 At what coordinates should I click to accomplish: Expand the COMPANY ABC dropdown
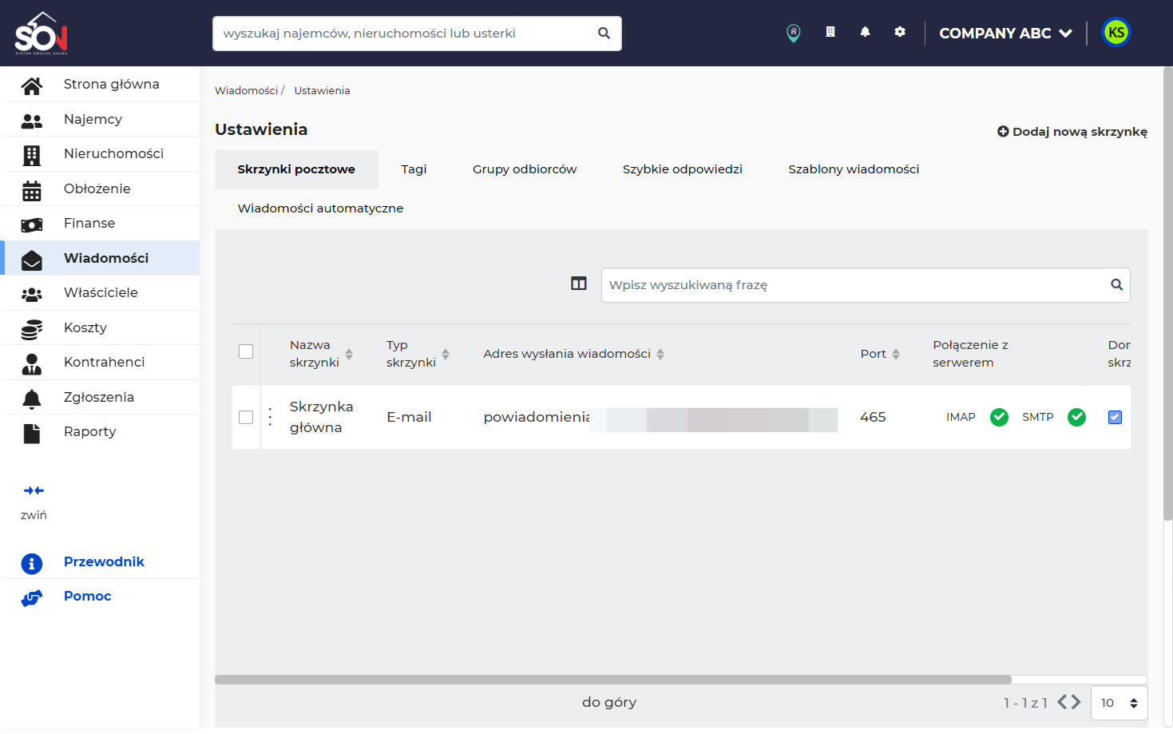(1005, 34)
